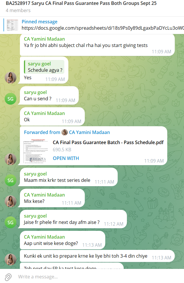Click the small avatar in the 'Forwarded from' header
184x283 pixels.
(x=65, y=132)
